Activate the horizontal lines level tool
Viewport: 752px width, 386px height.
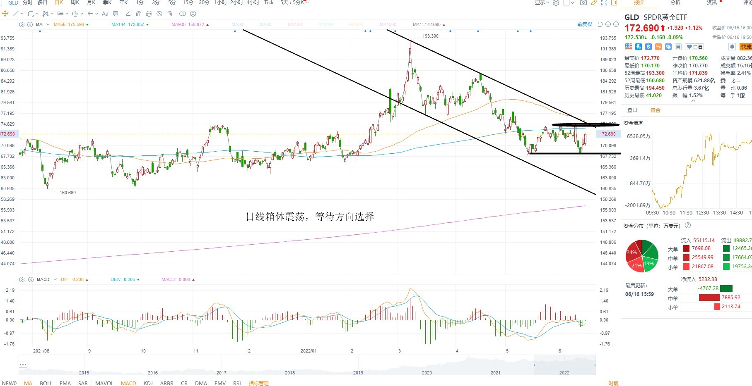pos(60,14)
